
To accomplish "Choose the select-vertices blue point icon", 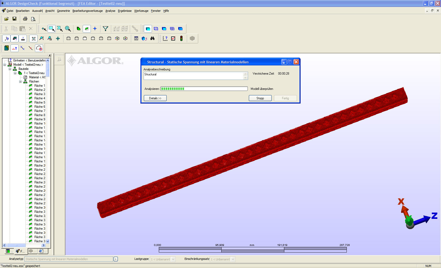I will 95,29.
